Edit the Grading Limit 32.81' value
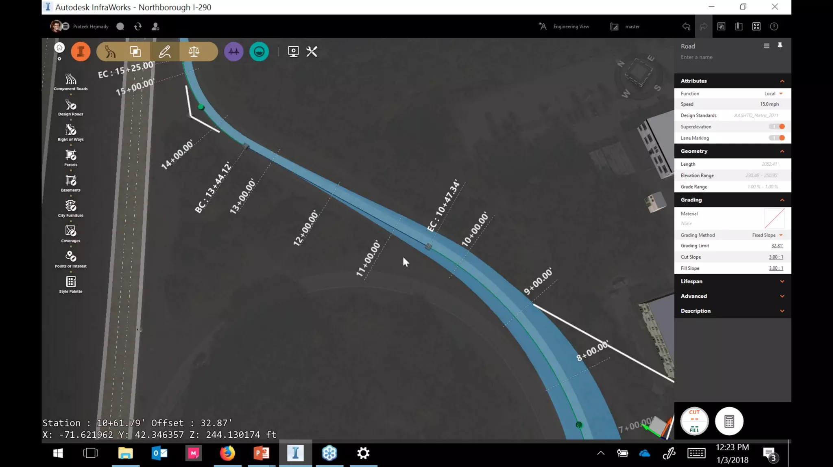Screen dimensions: 833x467 [777, 246]
